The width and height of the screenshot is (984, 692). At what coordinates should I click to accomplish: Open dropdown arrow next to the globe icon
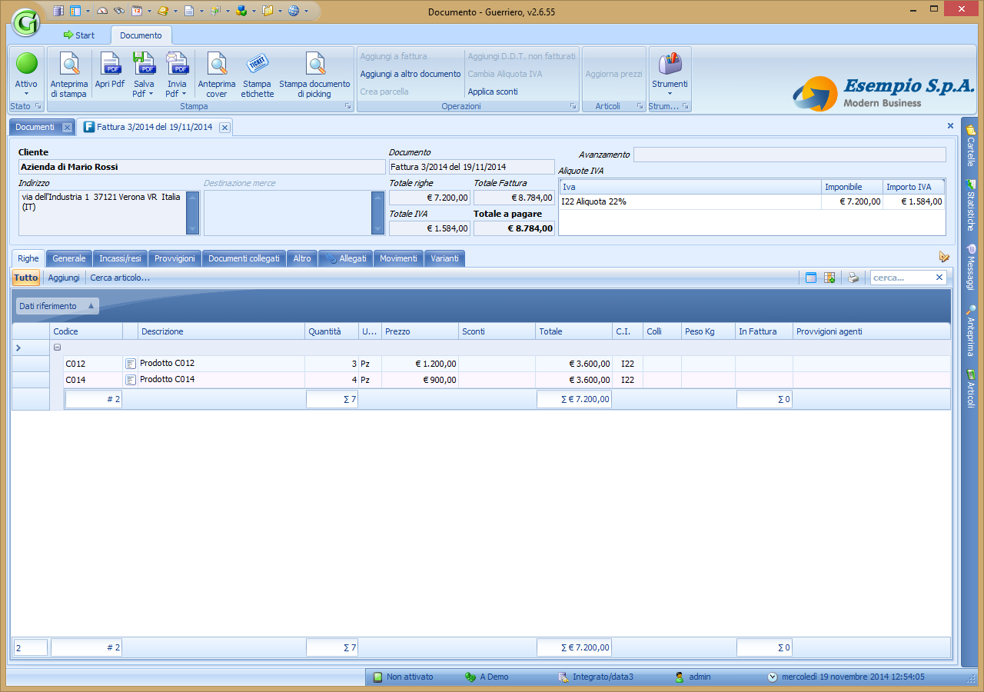306,12
